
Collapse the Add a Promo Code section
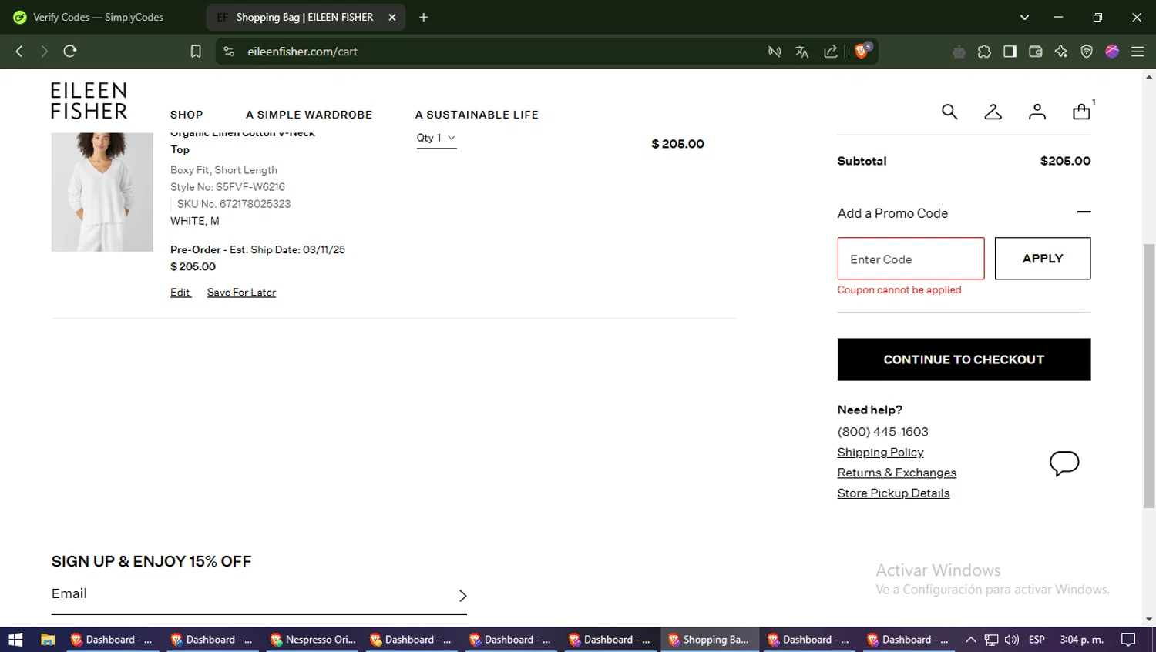[x=1084, y=212]
